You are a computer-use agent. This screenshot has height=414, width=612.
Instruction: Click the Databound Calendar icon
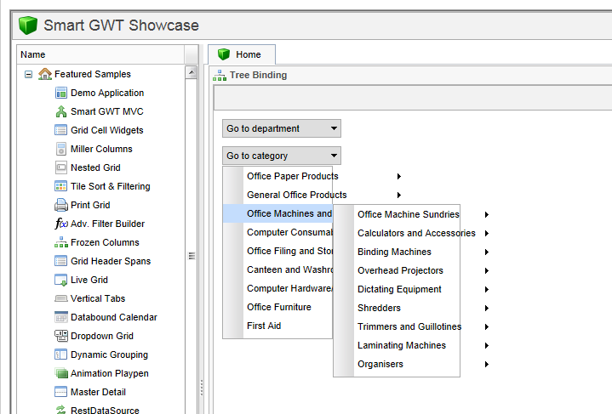(60, 317)
